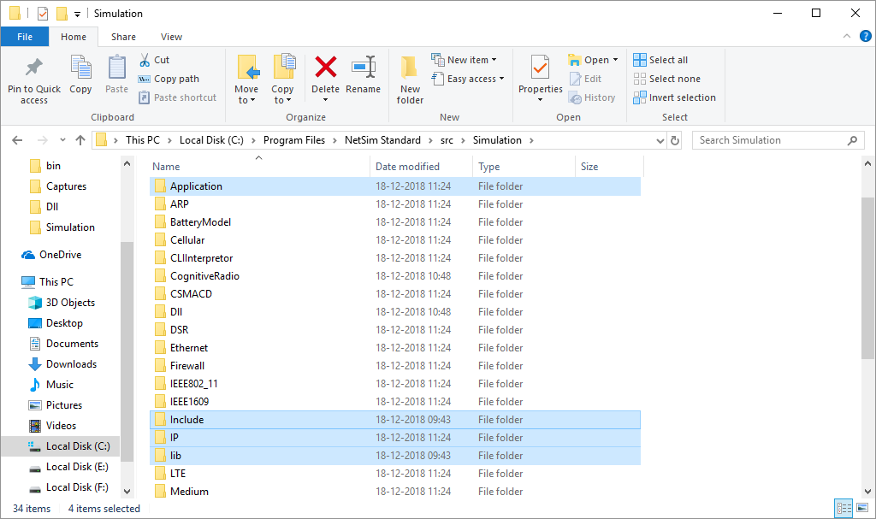Click the History icon
Image resolution: width=876 pixels, height=519 pixels.
click(594, 97)
